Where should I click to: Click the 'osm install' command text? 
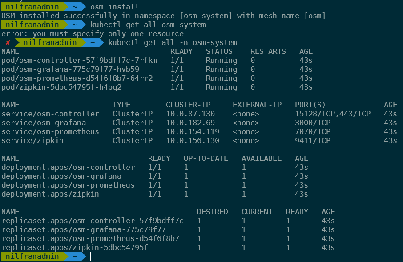(x=115, y=7)
